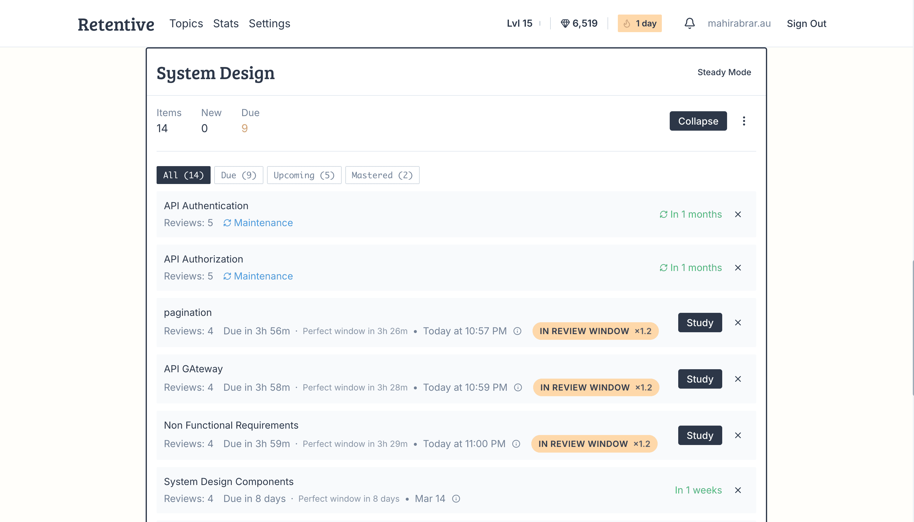Study the API GAteway item
The width and height of the screenshot is (914, 522).
(x=699, y=379)
